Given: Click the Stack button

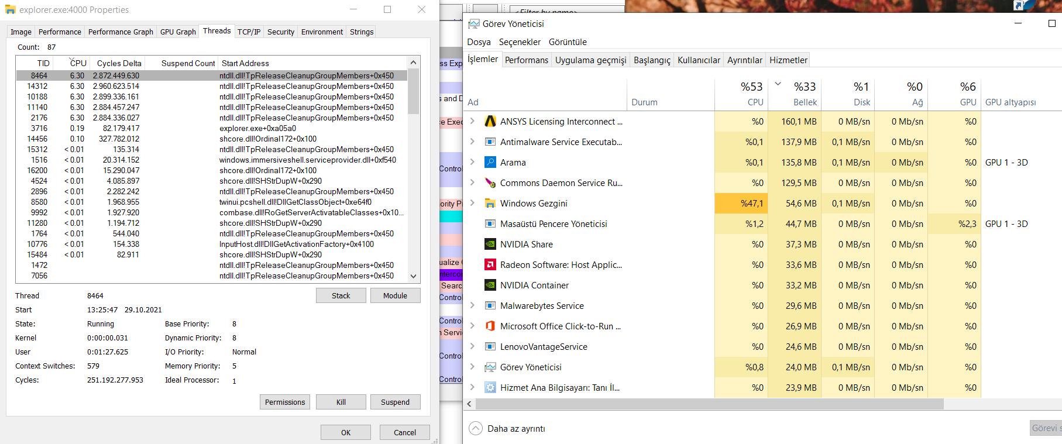Looking at the screenshot, I should click(x=341, y=296).
